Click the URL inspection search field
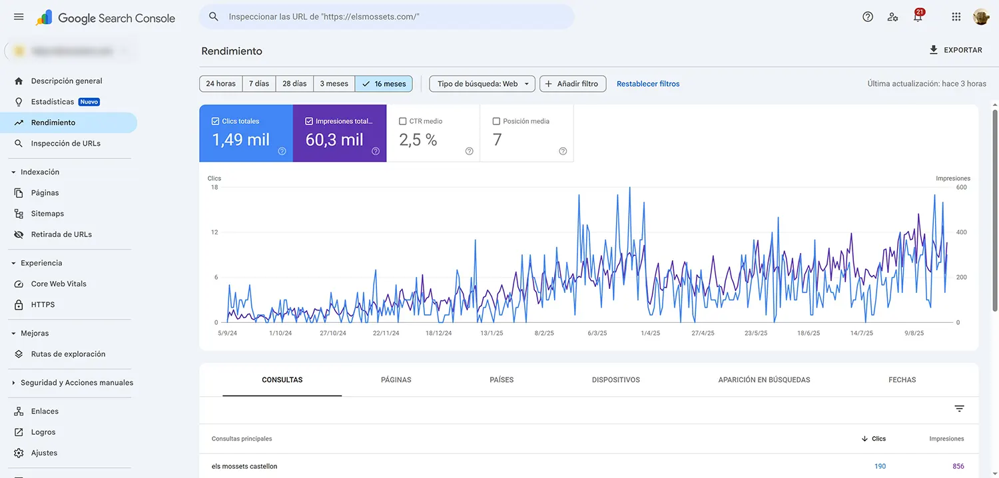Screen dimensions: 999x478 pyautogui.click(x=386, y=17)
